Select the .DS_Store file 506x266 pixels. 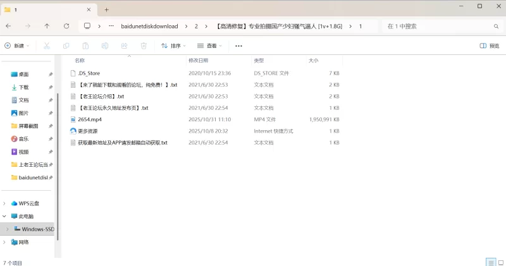(x=89, y=73)
